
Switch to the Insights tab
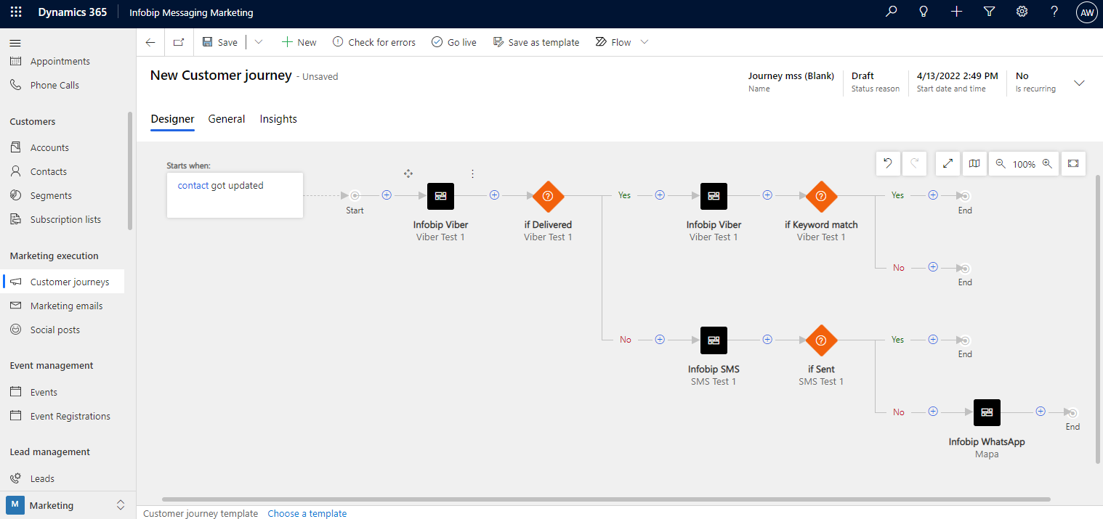(278, 119)
